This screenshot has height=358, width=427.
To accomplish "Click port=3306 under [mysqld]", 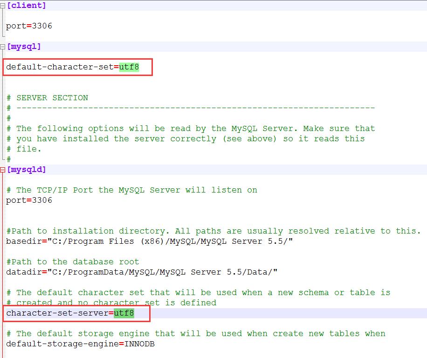I will click(29, 200).
